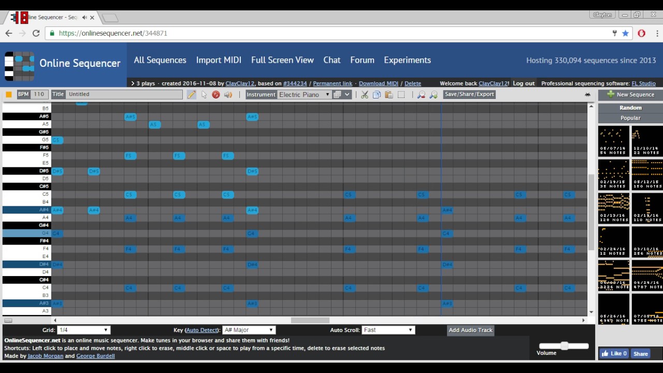Click the red erase tool icon
The height and width of the screenshot is (373, 663).
coord(216,95)
